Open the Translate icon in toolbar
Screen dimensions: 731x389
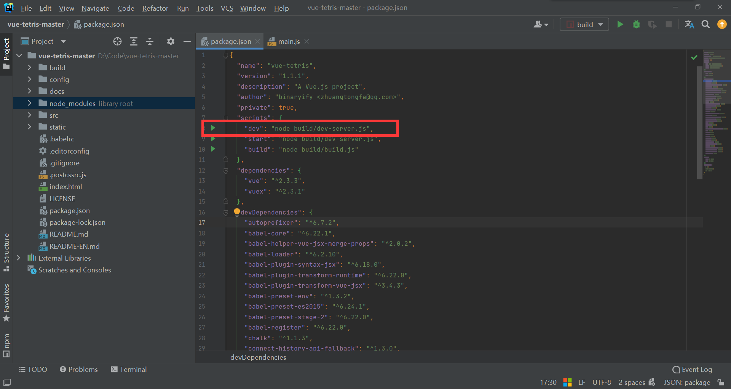coord(690,24)
